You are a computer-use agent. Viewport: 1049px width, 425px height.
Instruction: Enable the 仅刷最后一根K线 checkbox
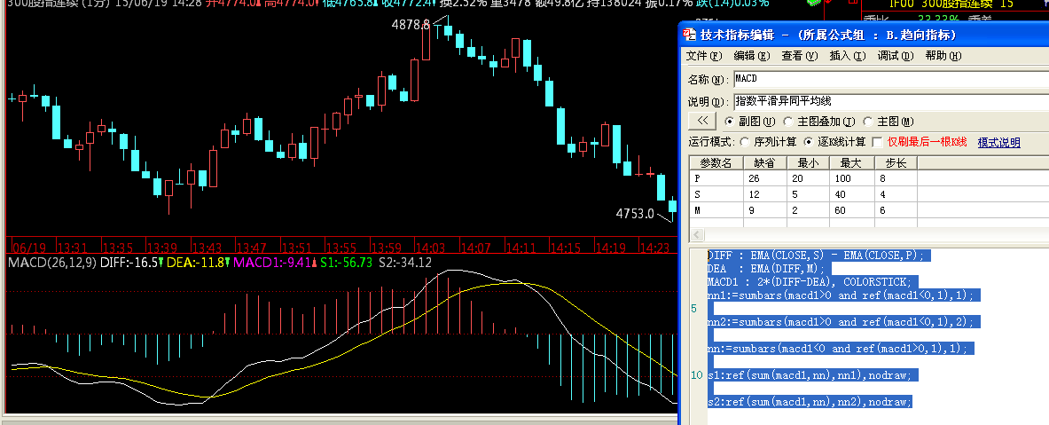pyautogui.click(x=878, y=142)
